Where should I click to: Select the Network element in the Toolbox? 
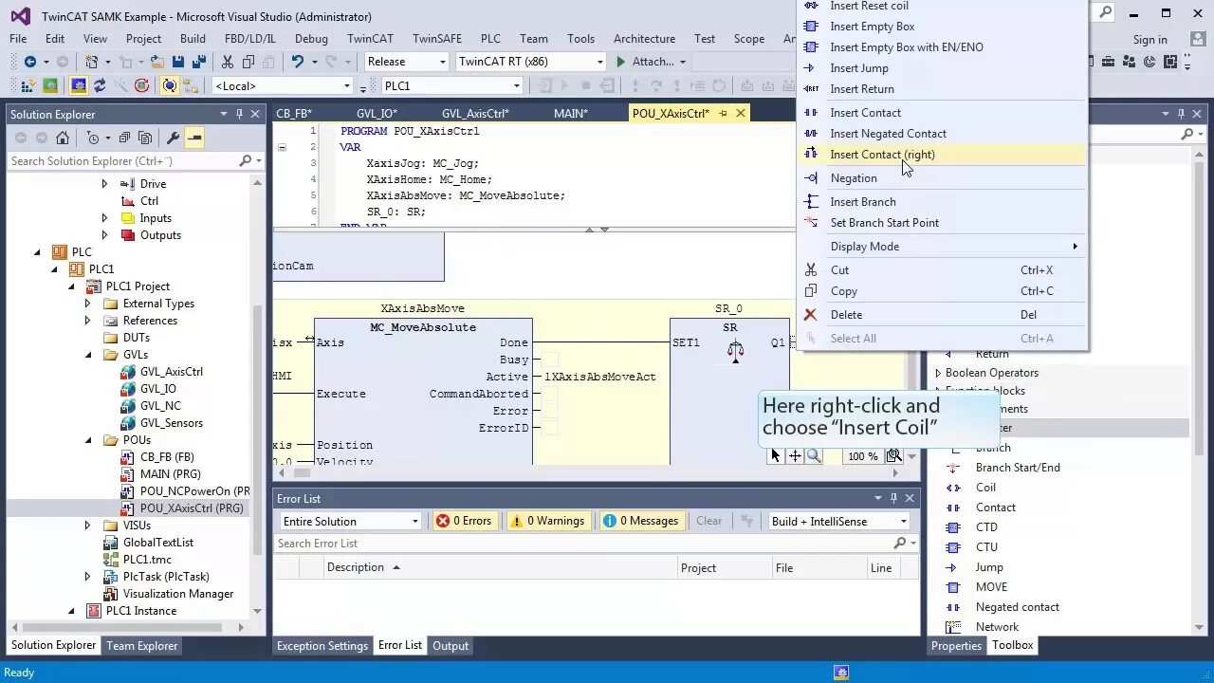point(997,627)
